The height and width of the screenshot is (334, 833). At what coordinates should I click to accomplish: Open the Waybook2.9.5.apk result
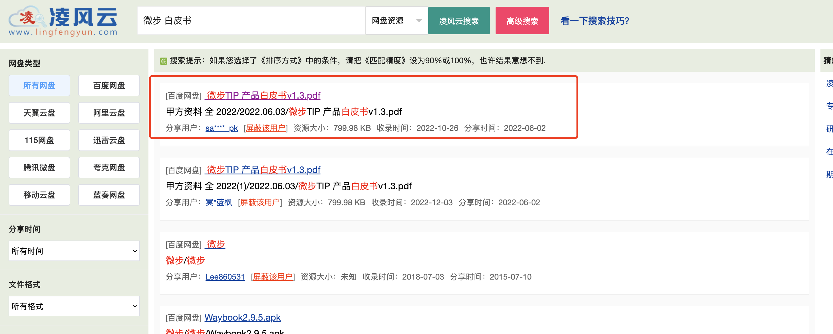coord(243,317)
